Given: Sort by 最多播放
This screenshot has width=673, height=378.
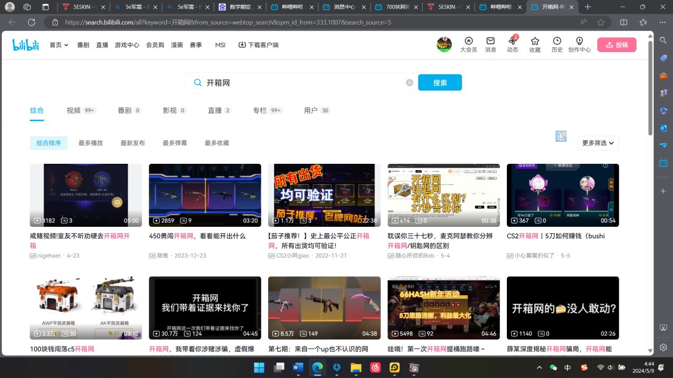Looking at the screenshot, I should (x=91, y=143).
